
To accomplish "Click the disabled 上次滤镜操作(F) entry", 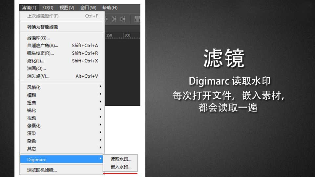I will click(x=62, y=16).
